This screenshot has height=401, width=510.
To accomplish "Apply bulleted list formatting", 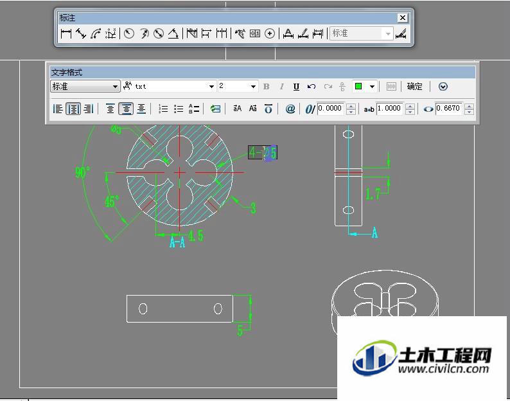I will tap(179, 109).
